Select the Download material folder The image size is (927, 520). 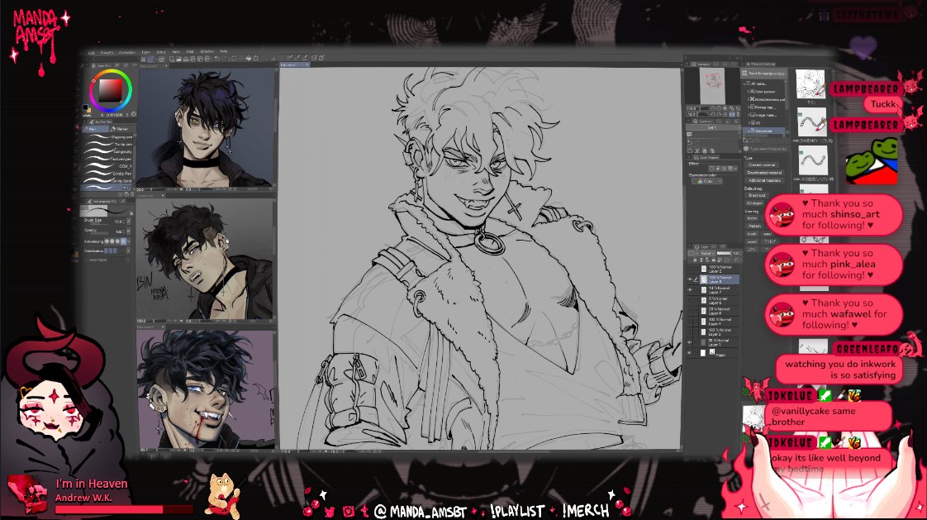point(764,131)
